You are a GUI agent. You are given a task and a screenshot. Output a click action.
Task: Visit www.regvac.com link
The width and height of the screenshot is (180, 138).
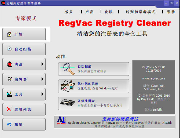(153, 78)
